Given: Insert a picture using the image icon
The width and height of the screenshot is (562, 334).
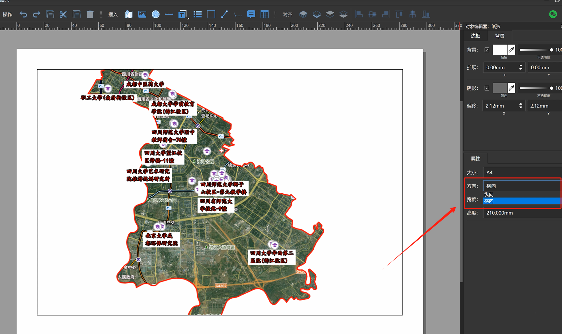Looking at the screenshot, I should (142, 14).
